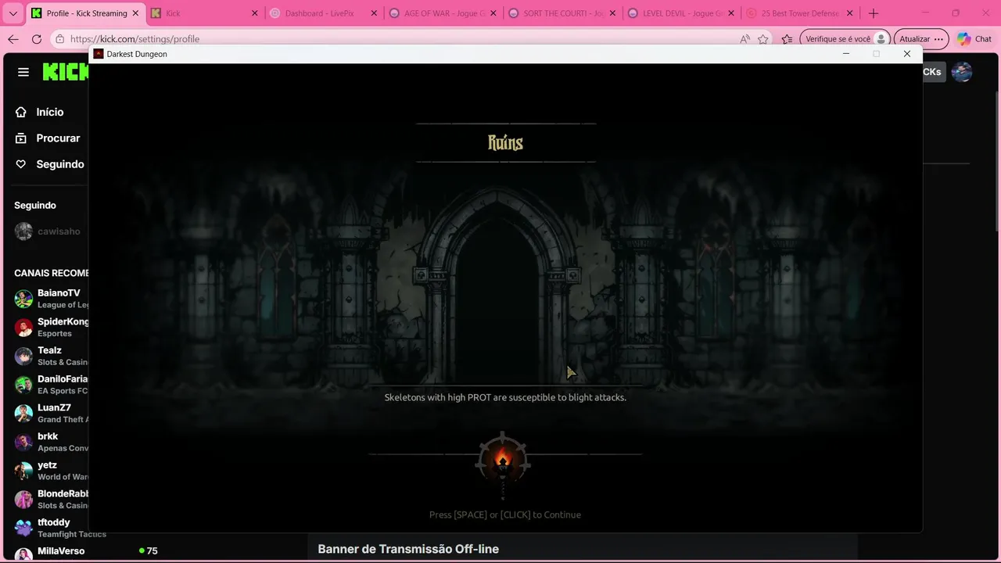
Task: Minimize the Darkest Dungeon window
Action: click(x=846, y=54)
